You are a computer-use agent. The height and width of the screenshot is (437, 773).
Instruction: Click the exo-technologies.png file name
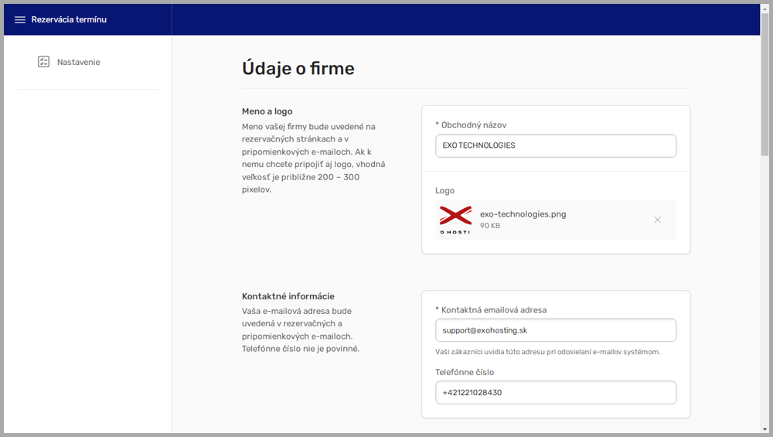click(x=523, y=214)
